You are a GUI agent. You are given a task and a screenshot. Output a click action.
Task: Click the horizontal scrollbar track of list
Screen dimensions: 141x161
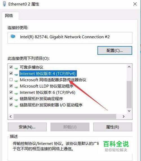click(65, 116)
